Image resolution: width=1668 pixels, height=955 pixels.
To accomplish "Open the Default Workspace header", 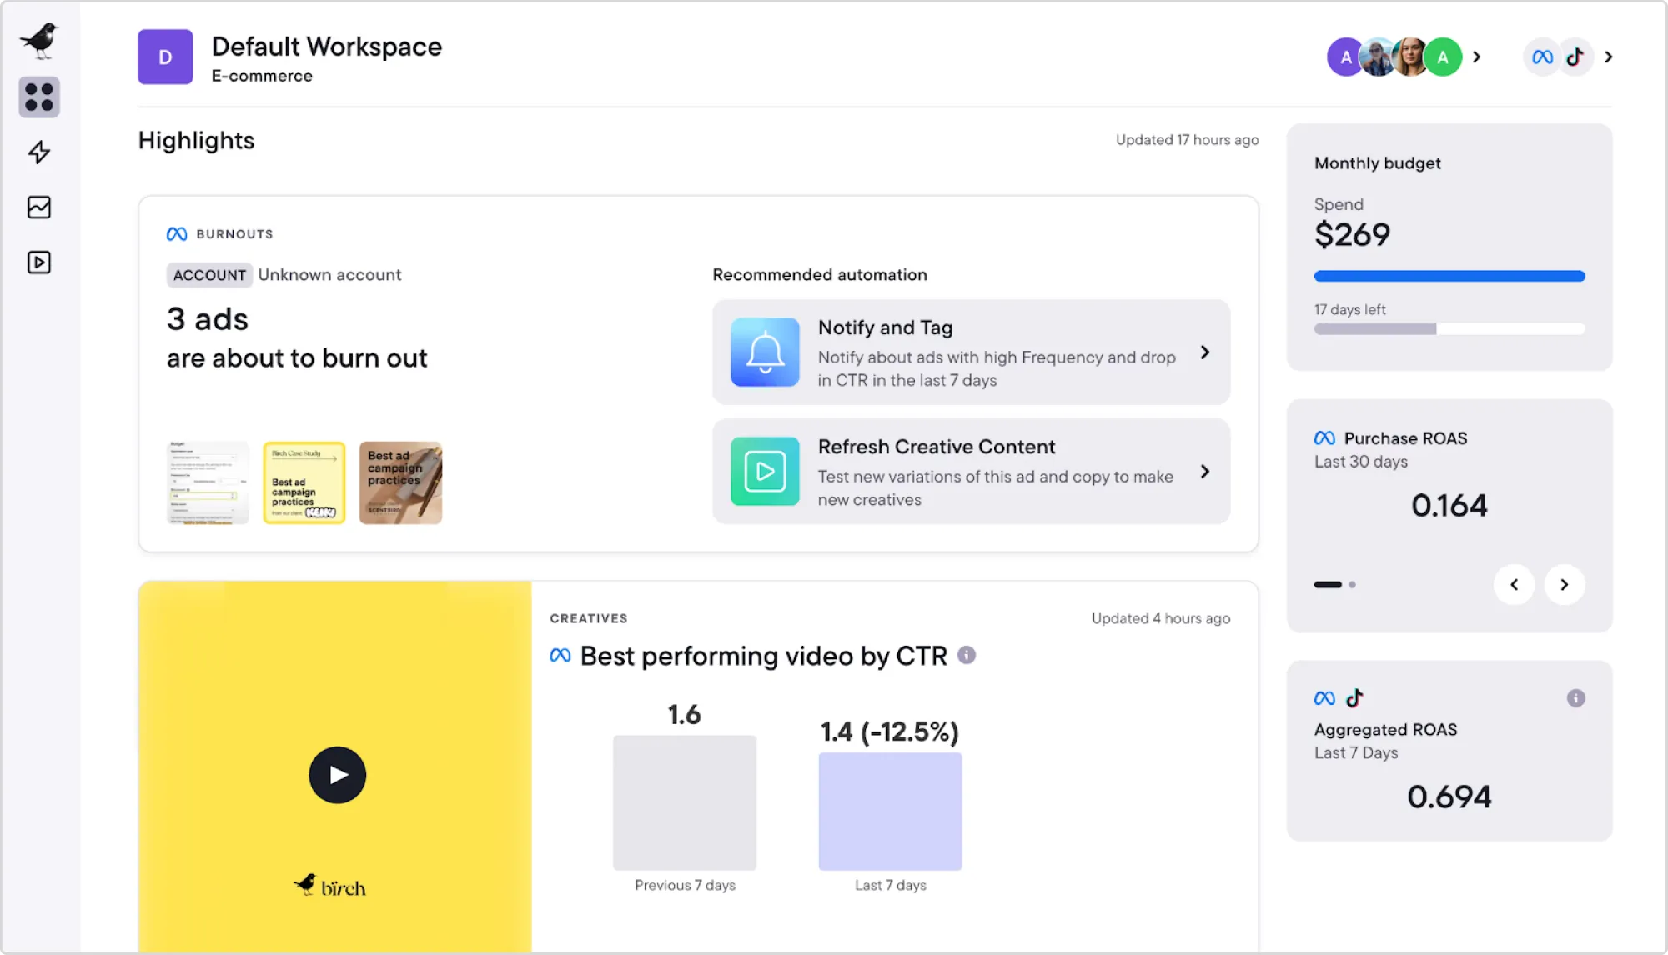I will (x=327, y=47).
